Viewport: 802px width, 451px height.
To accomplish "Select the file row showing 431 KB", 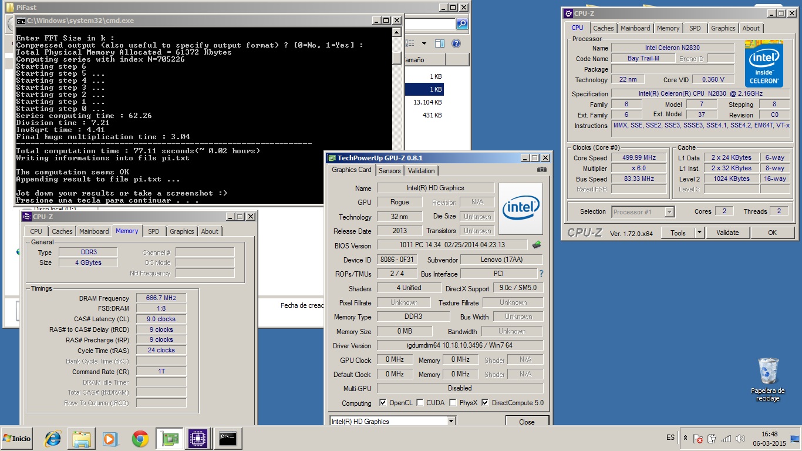I will [x=424, y=115].
